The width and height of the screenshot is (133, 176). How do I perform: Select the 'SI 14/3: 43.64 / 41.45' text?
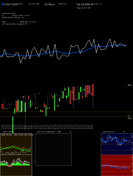click(21, 15)
